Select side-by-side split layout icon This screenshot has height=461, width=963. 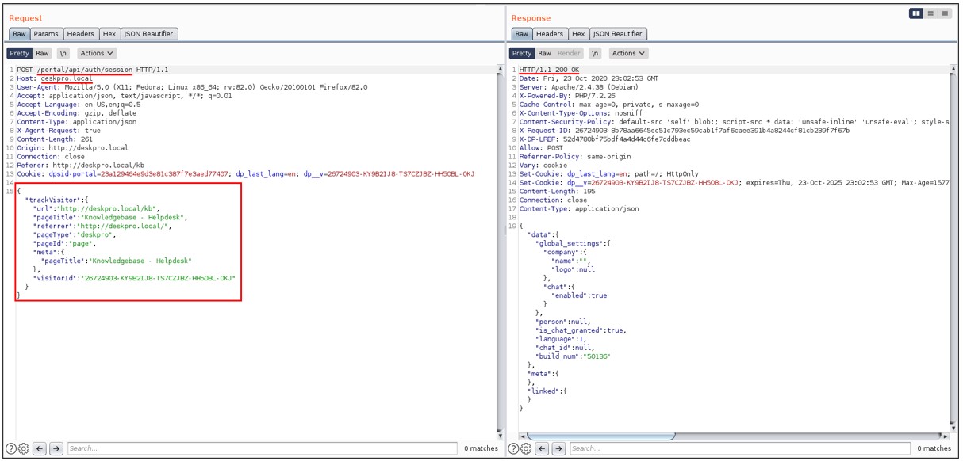pos(916,13)
